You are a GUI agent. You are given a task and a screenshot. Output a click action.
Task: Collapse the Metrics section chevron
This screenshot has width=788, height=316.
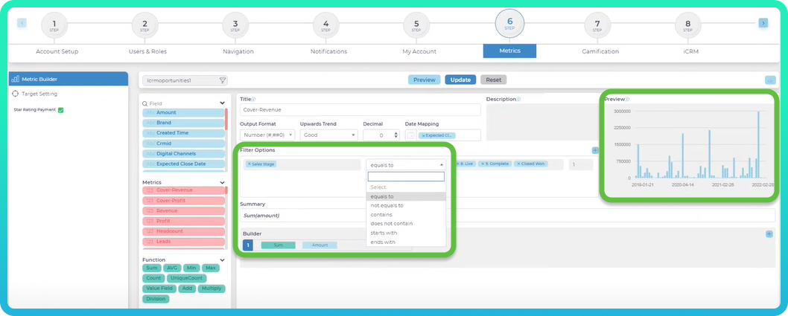[222, 183]
